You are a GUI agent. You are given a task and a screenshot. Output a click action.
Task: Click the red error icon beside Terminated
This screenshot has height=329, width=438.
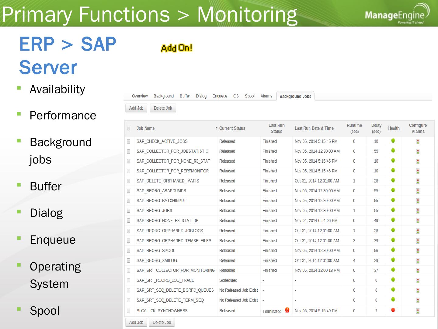pyautogui.click(x=287, y=310)
